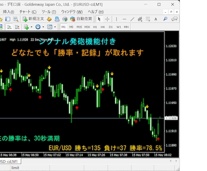Click the gray current price line
207x171 pixels.
coord(82,118)
